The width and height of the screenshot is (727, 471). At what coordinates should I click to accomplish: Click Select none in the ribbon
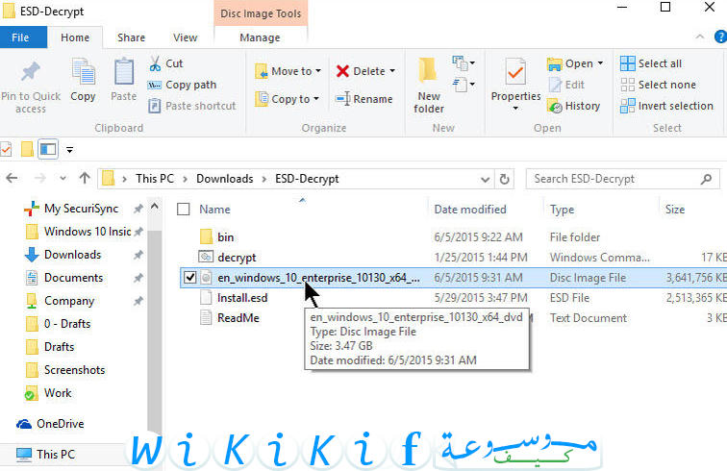coord(659,85)
